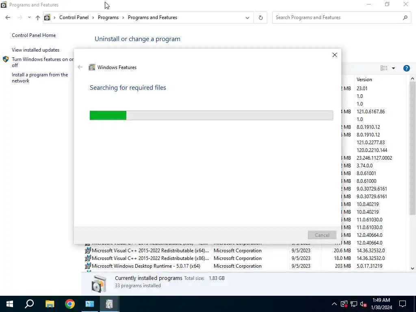
Task: Click version 23.01 cell
Action: tap(362, 88)
